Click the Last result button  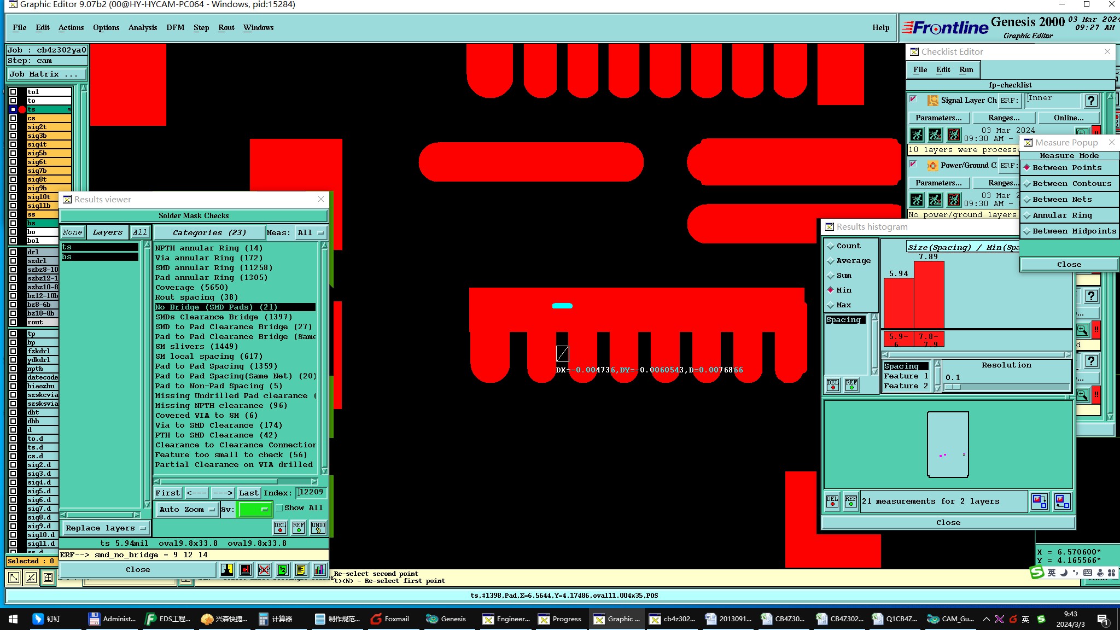(x=248, y=493)
